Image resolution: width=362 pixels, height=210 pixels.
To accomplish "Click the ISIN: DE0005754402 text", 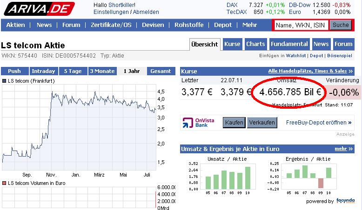I will point(68,56).
